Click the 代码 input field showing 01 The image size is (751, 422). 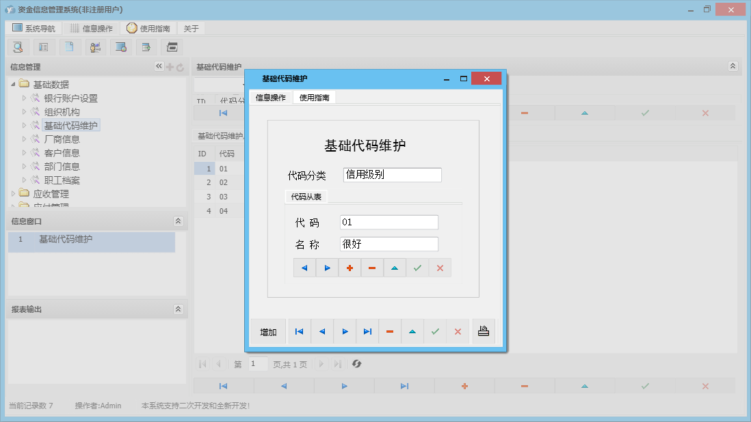pos(388,222)
